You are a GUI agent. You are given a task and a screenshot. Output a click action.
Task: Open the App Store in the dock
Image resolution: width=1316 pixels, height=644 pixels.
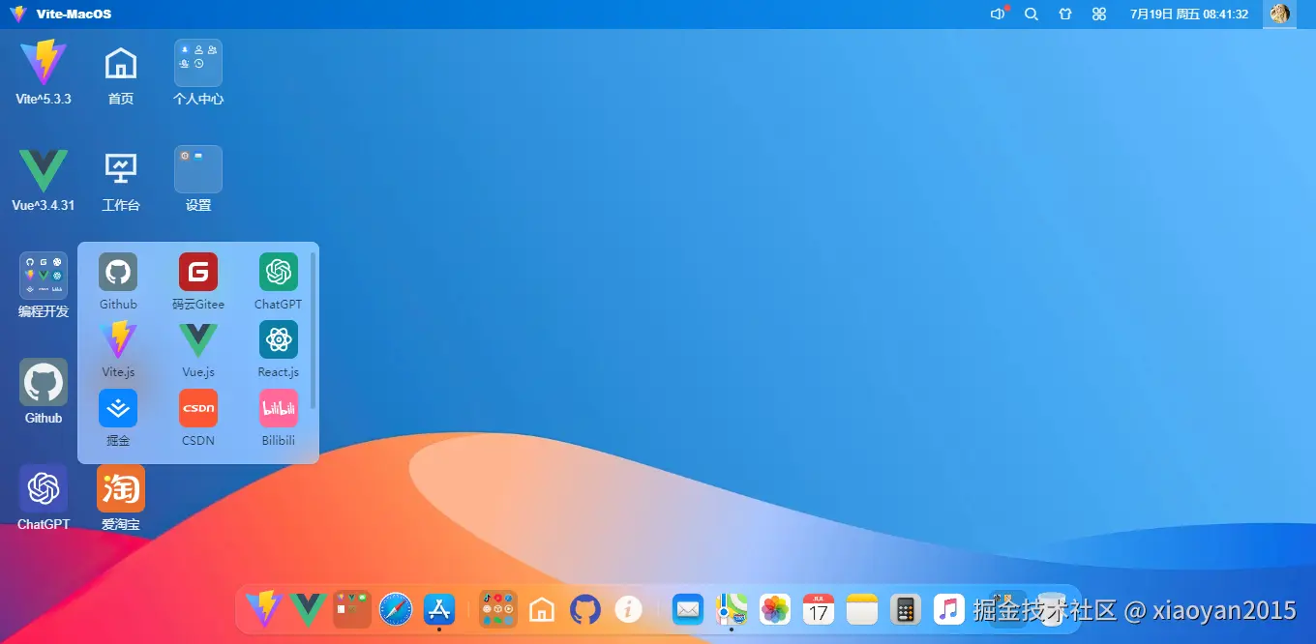click(439, 610)
